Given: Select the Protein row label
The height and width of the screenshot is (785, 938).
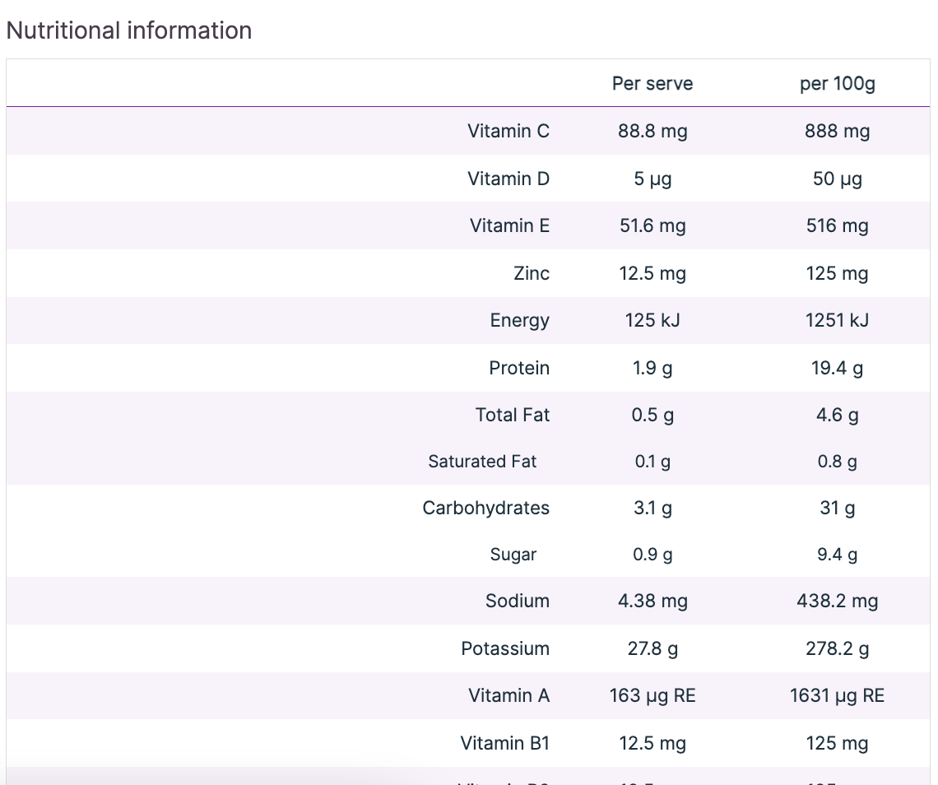Looking at the screenshot, I should pos(519,368).
